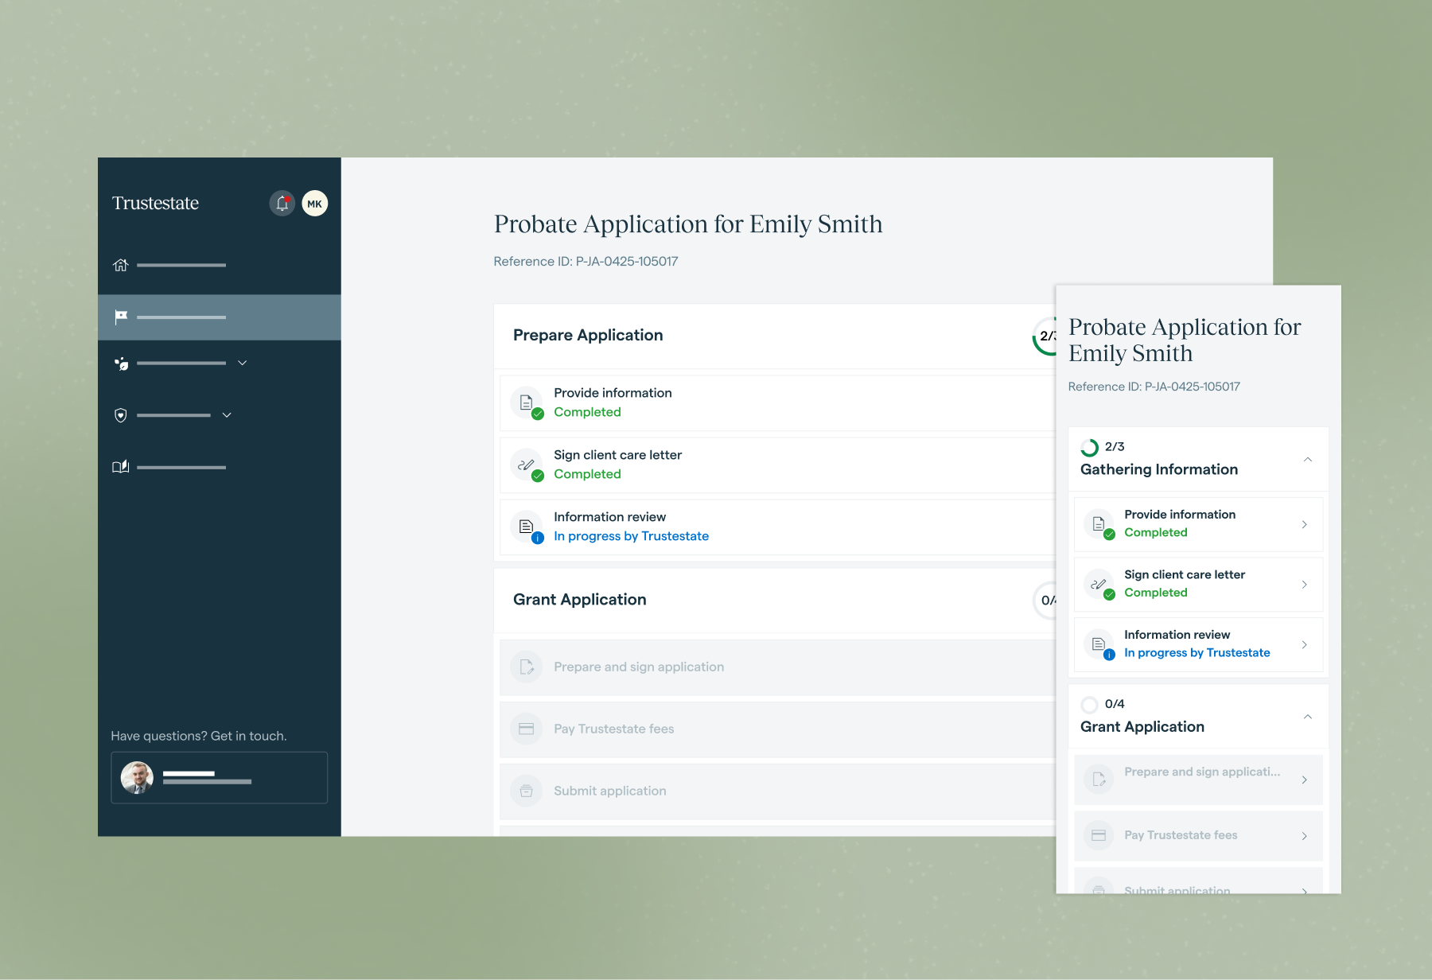This screenshot has width=1432, height=980.
Task: Open Sign client care letter chevron in mobile panel
Action: [1304, 585]
